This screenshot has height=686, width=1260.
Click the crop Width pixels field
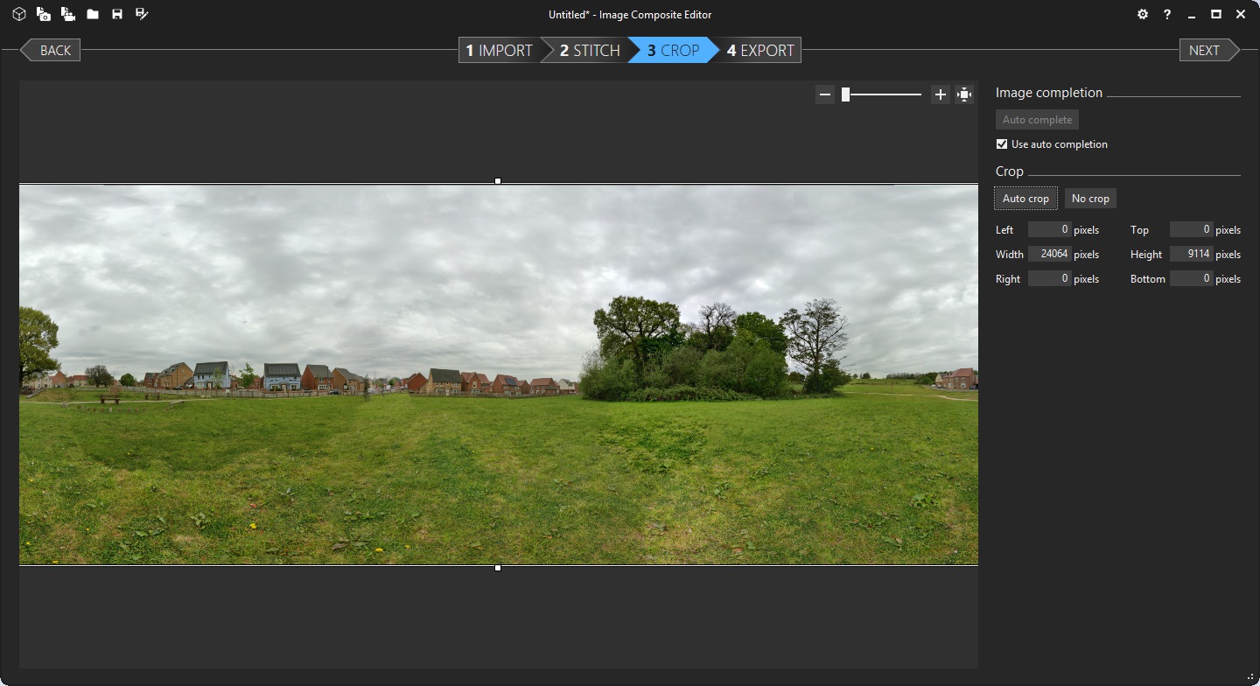1048,255
